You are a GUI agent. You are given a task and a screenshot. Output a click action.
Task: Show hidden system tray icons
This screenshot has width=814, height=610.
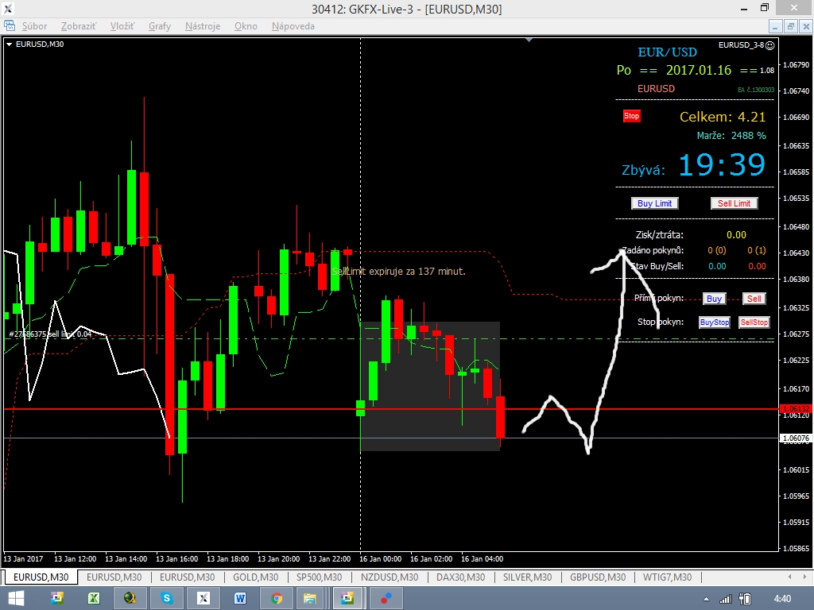tap(706, 599)
